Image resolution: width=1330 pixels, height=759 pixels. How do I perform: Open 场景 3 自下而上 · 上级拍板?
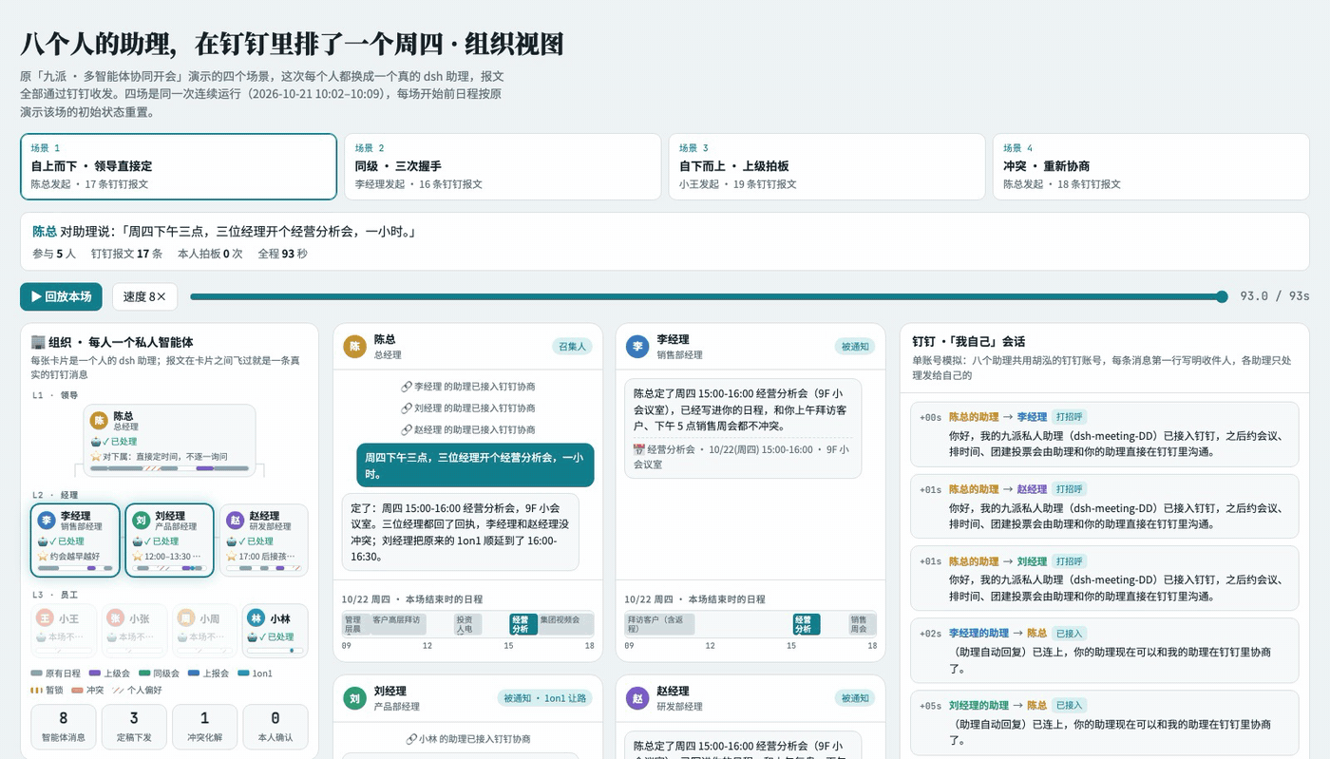(x=826, y=166)
